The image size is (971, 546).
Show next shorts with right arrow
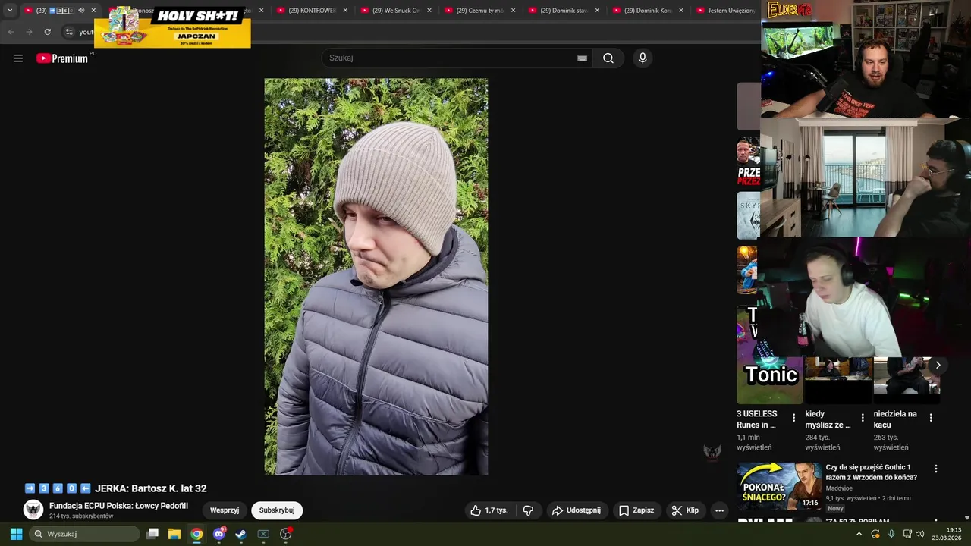[938, 366]
